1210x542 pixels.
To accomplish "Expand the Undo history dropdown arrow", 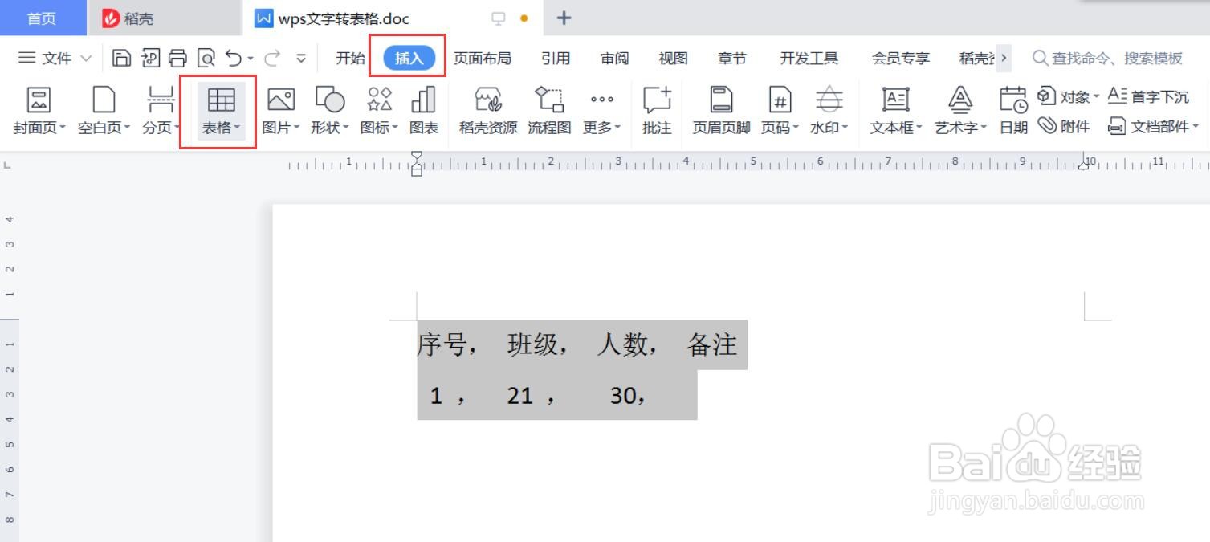I will [251, 59].
